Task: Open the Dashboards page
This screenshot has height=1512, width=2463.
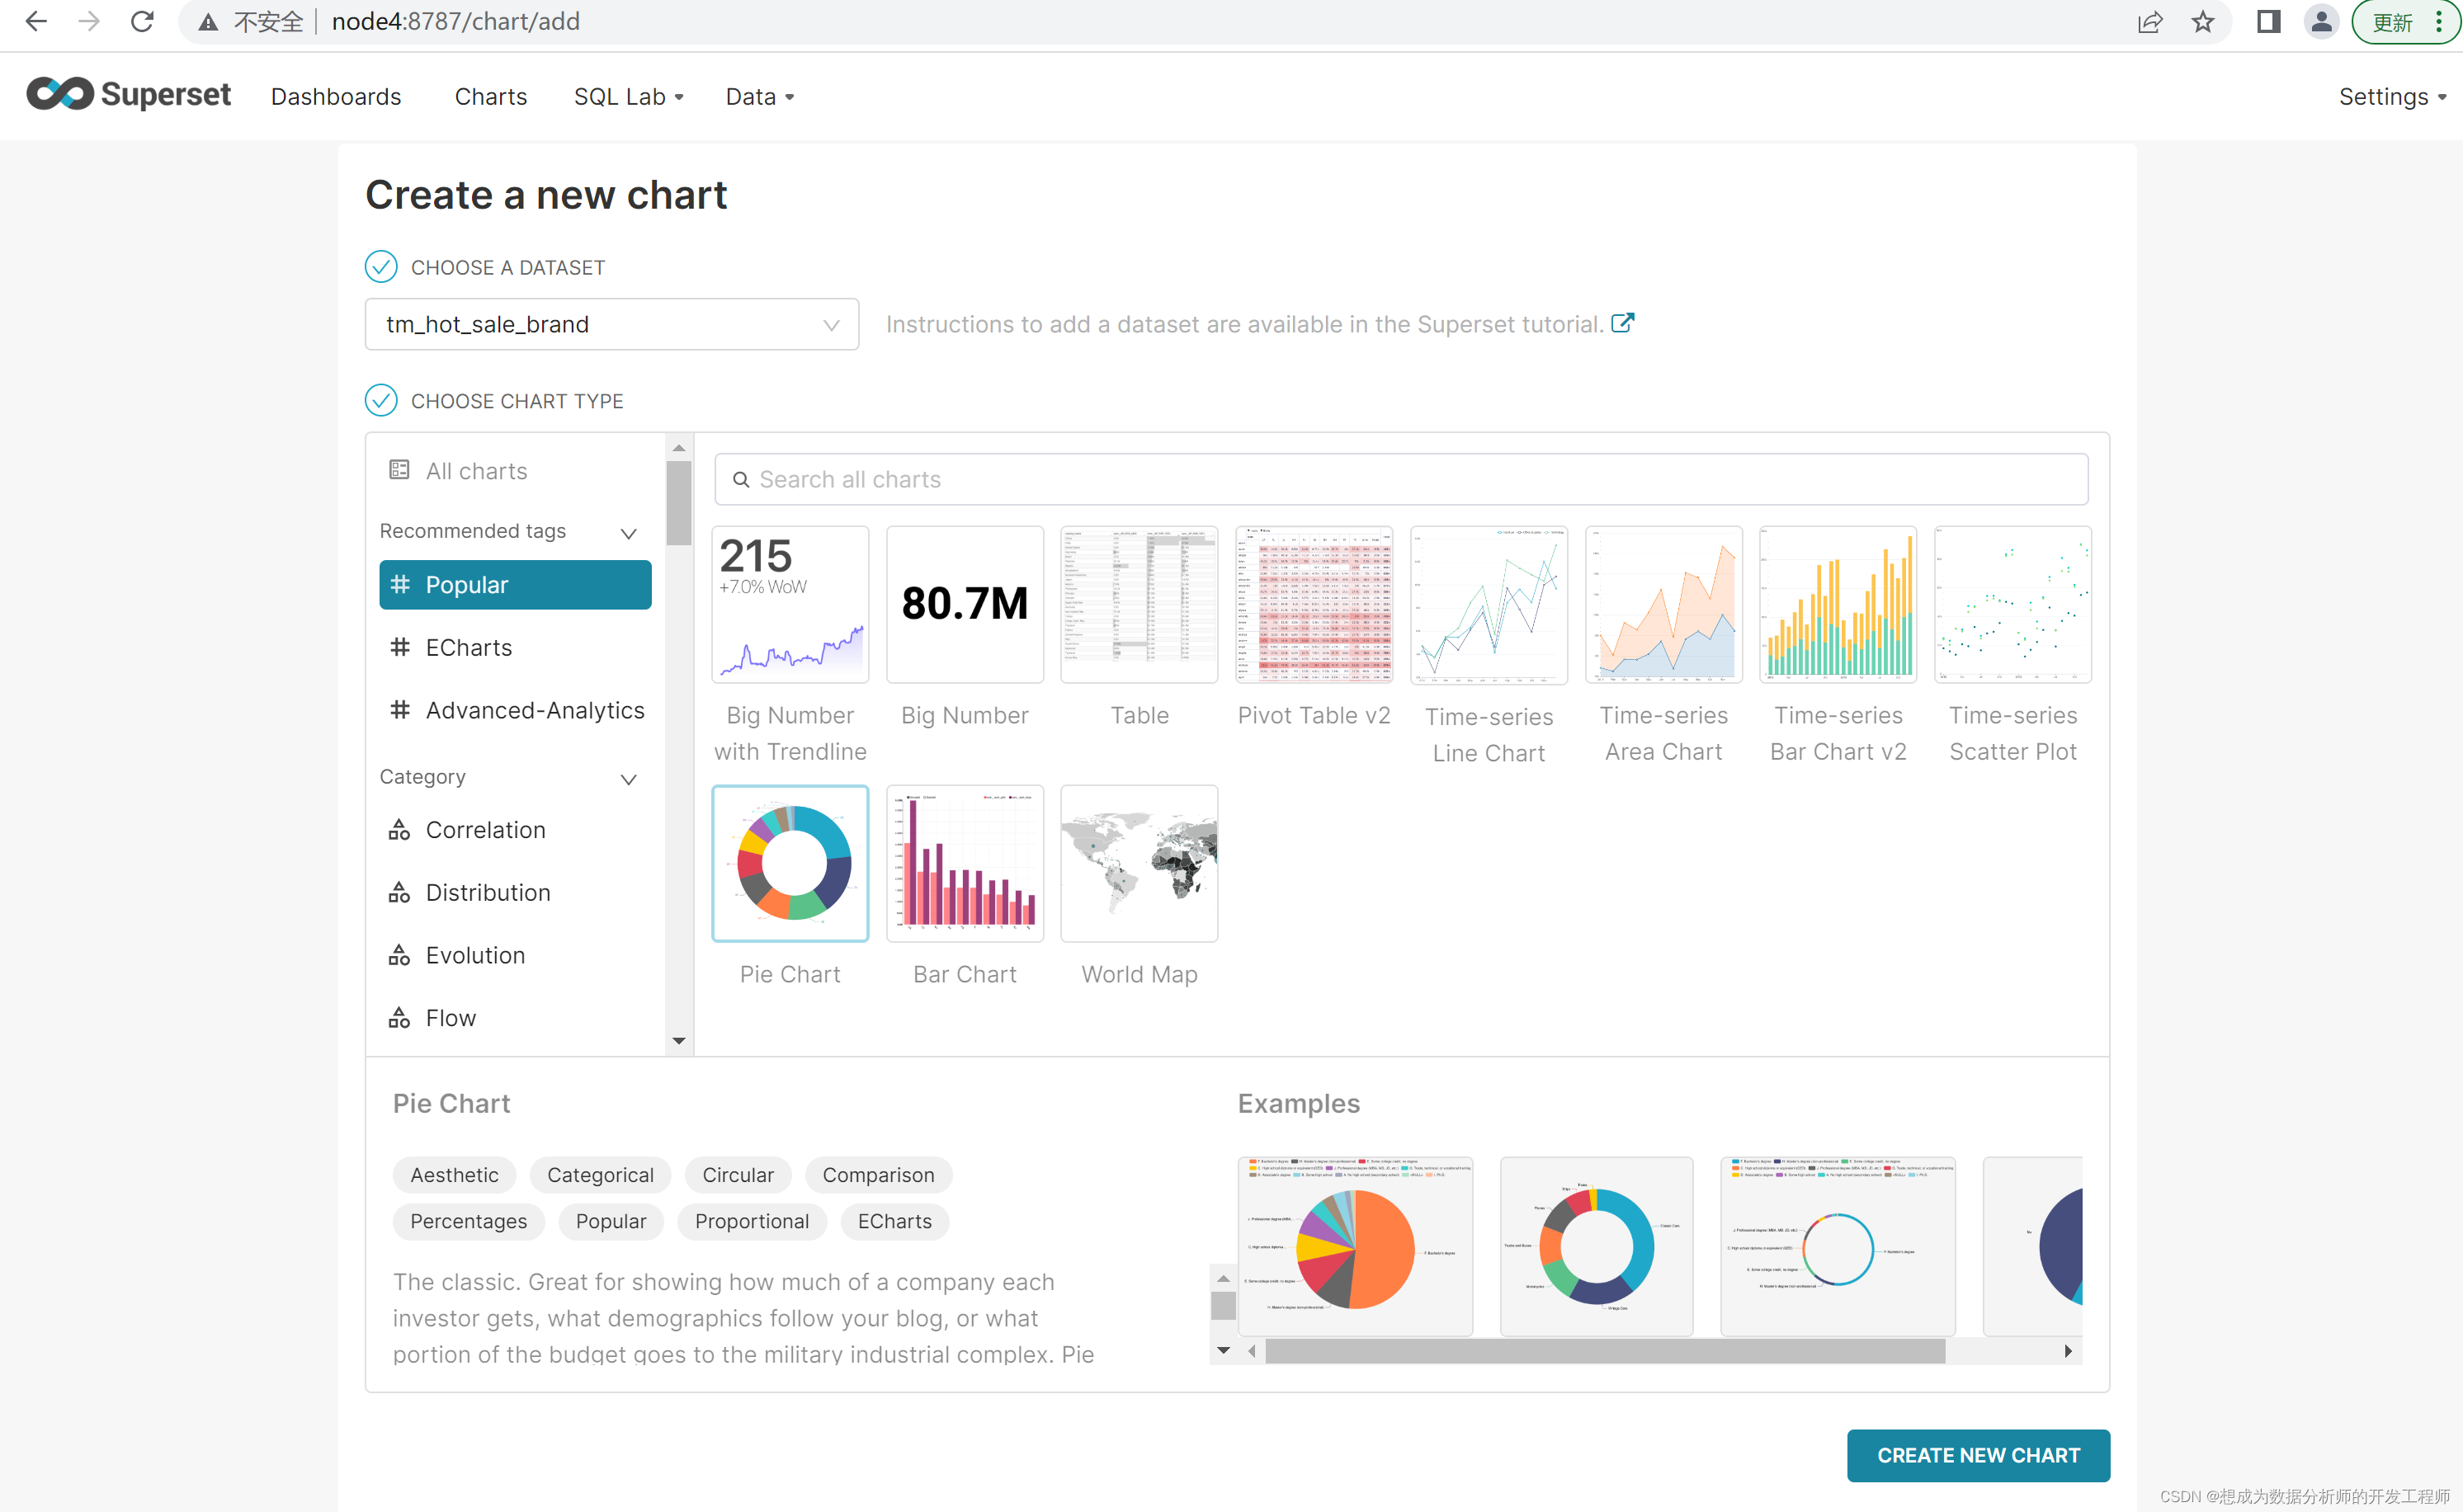Action: (x=336, y=97)
